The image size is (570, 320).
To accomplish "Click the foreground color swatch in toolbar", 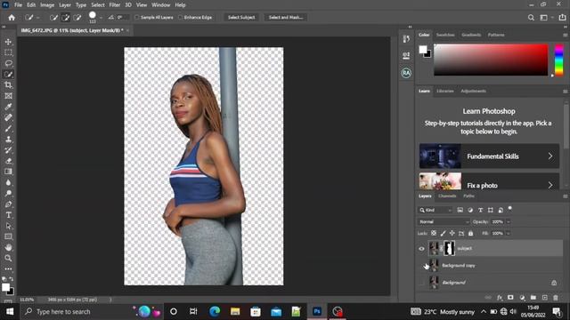I will click(x=5, y=287).
